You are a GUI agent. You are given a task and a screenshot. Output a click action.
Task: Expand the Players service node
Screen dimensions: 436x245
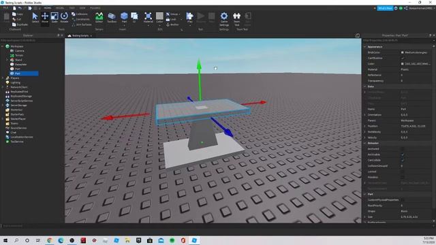coord(3,78)
